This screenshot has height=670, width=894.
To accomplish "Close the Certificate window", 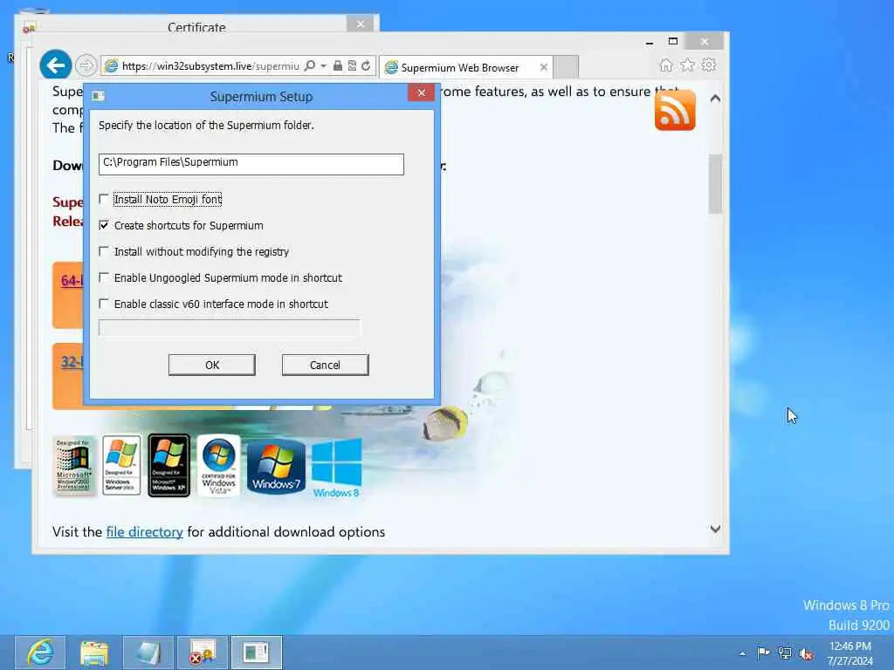I will click(x=361, y=24).
